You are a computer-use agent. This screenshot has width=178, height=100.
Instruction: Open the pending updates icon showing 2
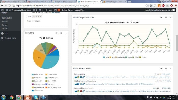click(x=35, y=10)
